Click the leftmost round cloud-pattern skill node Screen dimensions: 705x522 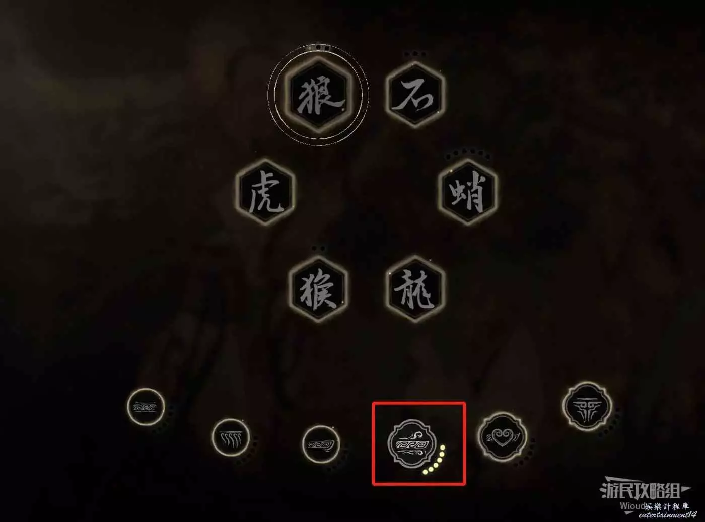point(146,406)
